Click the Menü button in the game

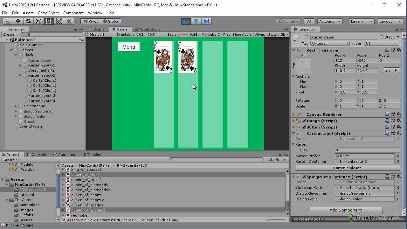[128, 47]
